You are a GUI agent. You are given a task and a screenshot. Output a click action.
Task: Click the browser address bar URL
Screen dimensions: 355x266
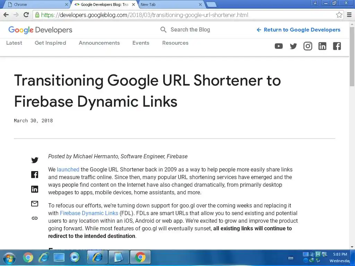point(145,15)
